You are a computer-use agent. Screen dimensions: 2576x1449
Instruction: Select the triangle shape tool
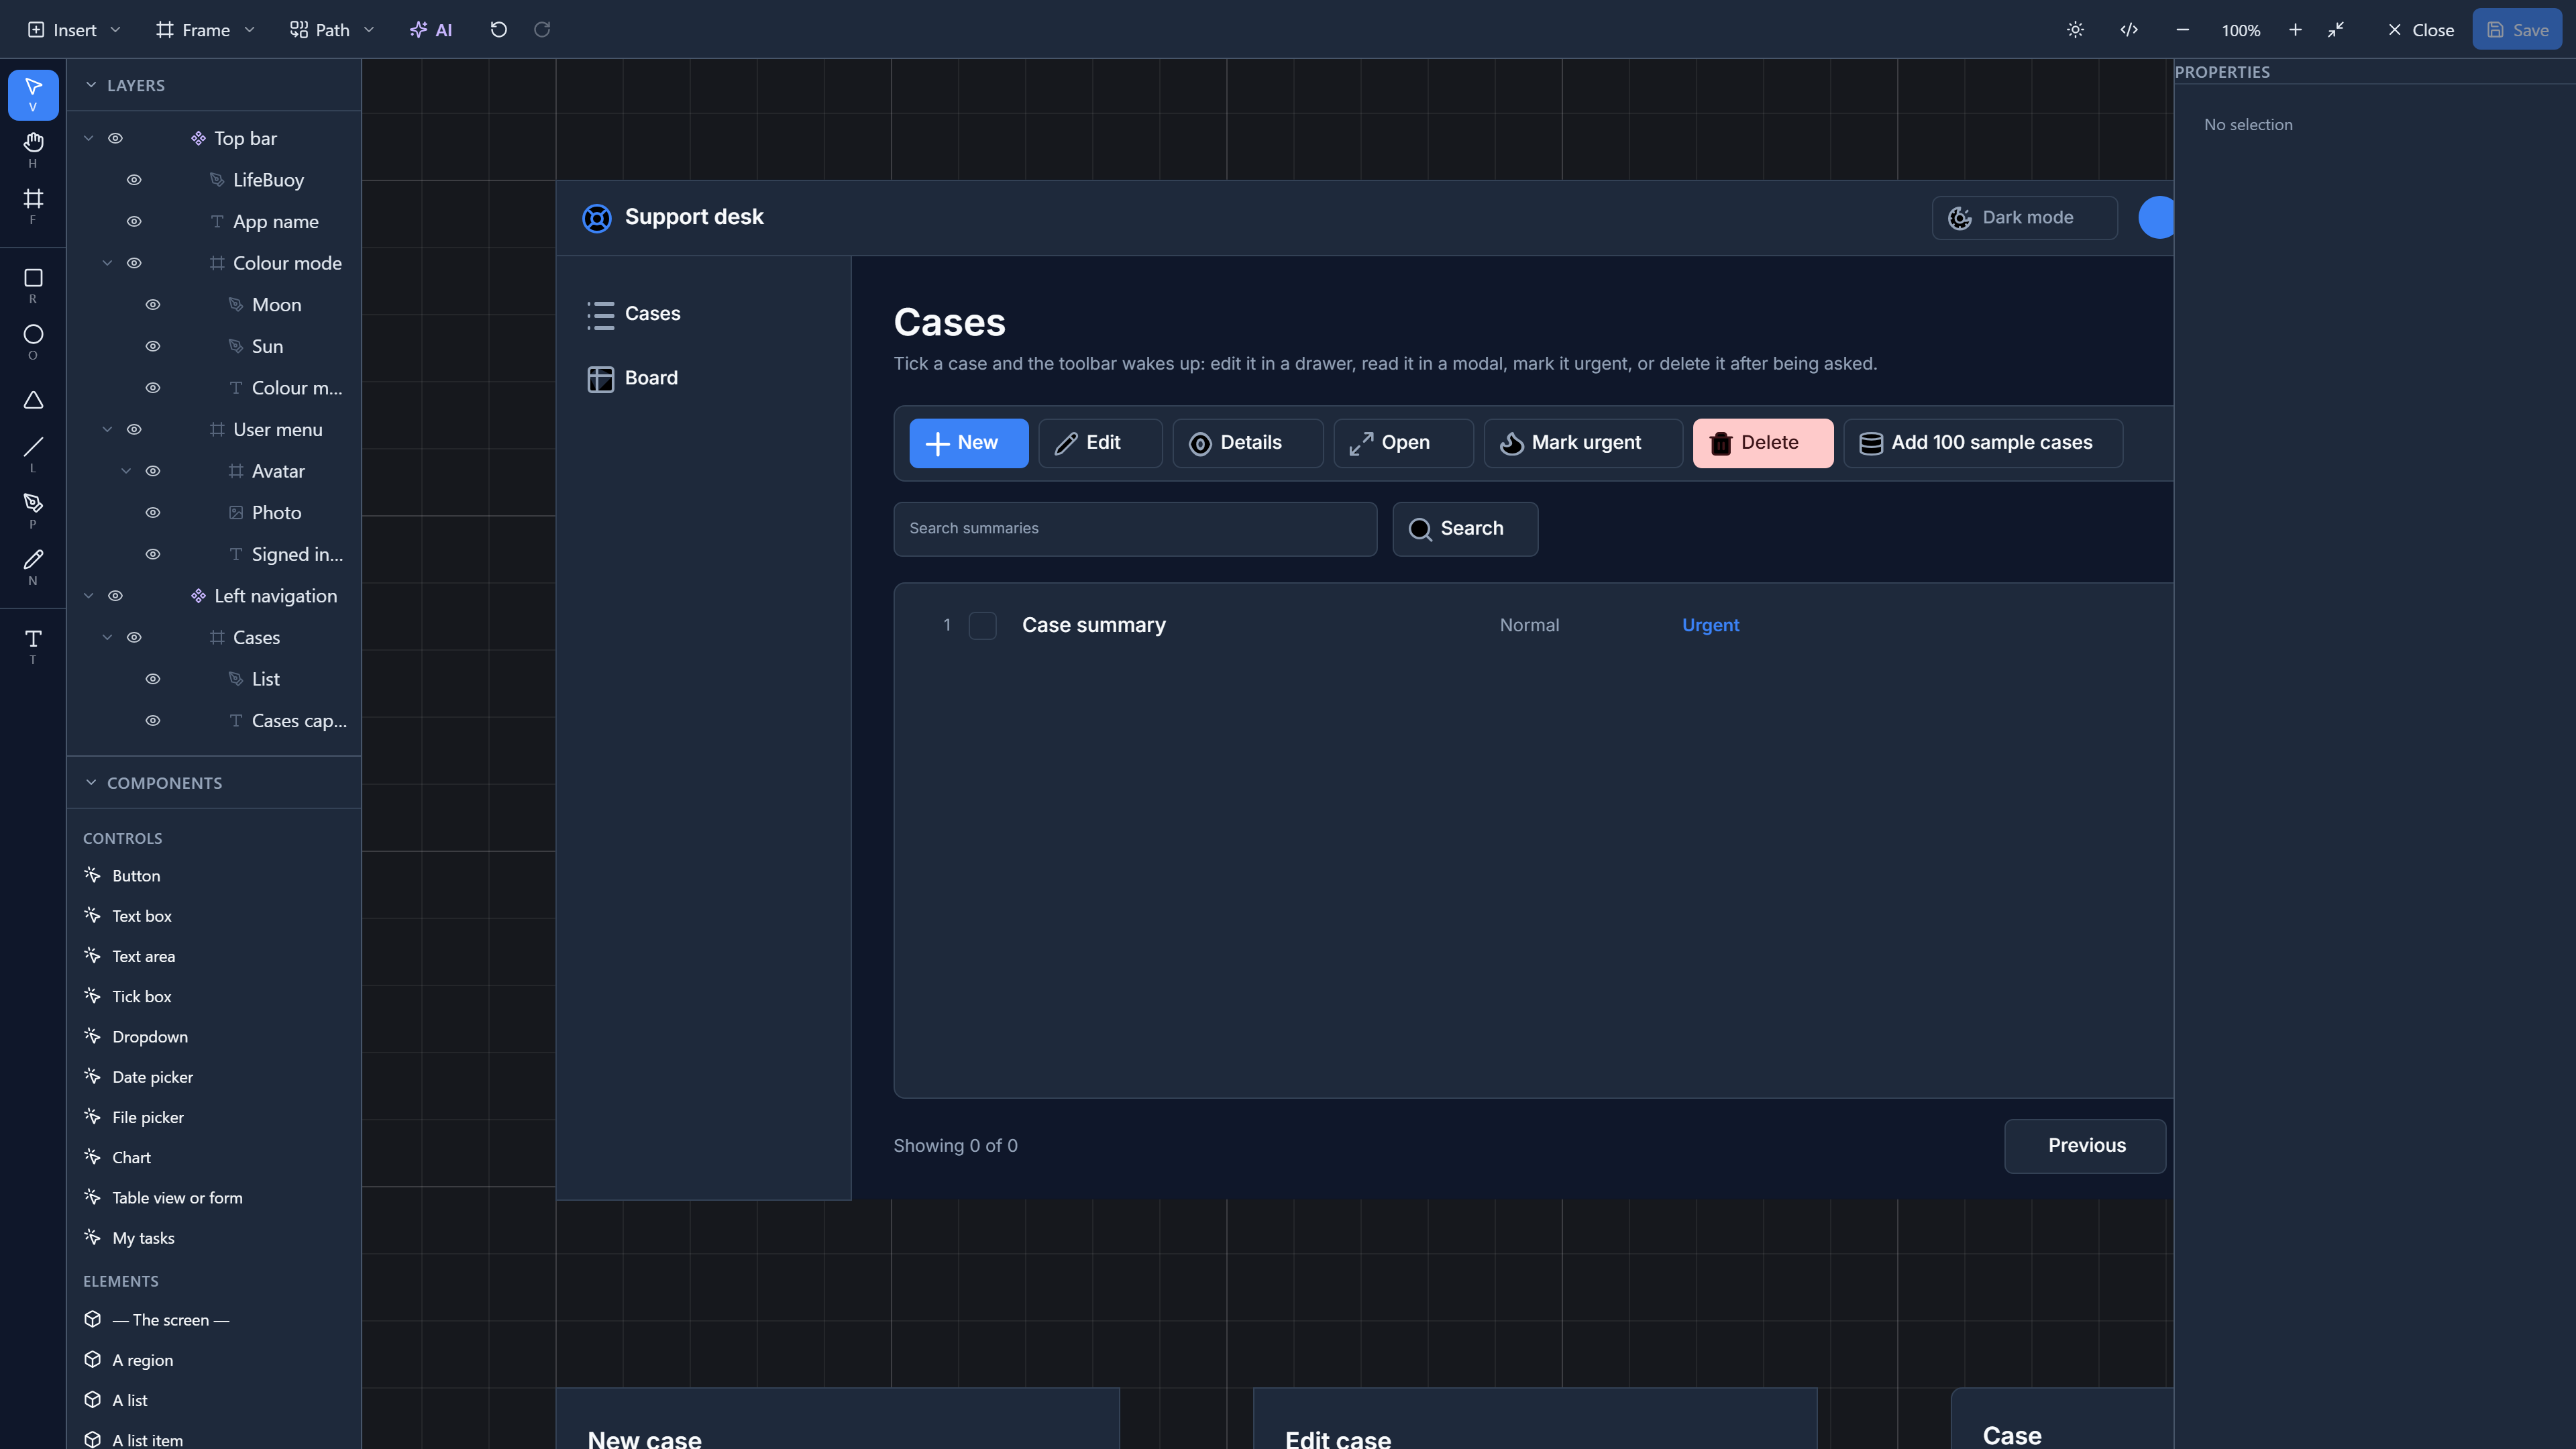click(33, 400)
